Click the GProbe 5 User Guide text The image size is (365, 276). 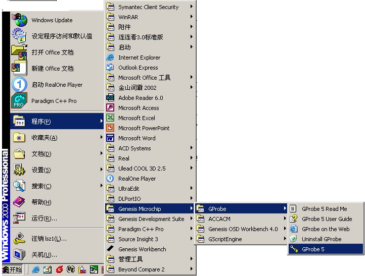327,219
